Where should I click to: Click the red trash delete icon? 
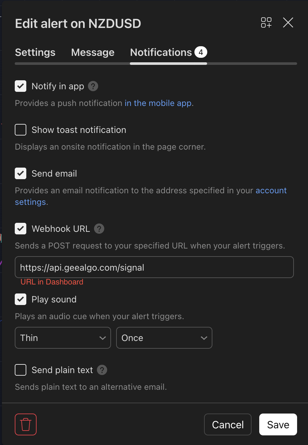pyautogui.click(x=26, y=424)
